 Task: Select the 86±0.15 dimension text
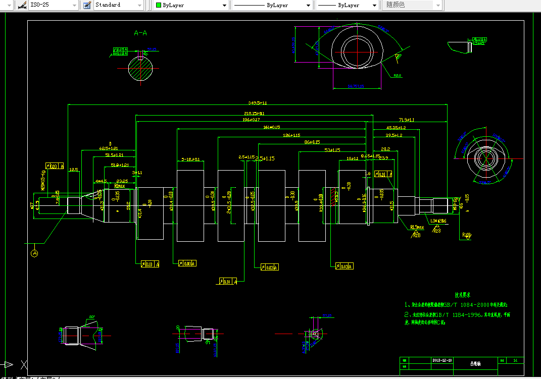point(312,142)
